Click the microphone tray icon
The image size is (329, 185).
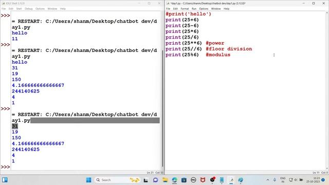(275, 180)
